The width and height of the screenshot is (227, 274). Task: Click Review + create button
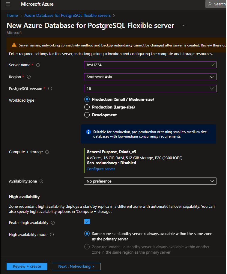coord(27,266)
